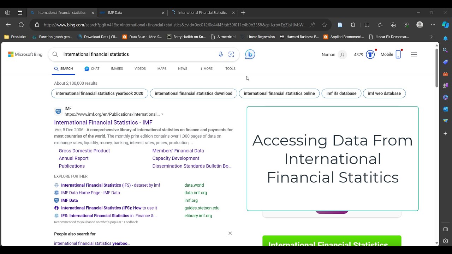Select the imf ifs database chip

coord(341,93)
